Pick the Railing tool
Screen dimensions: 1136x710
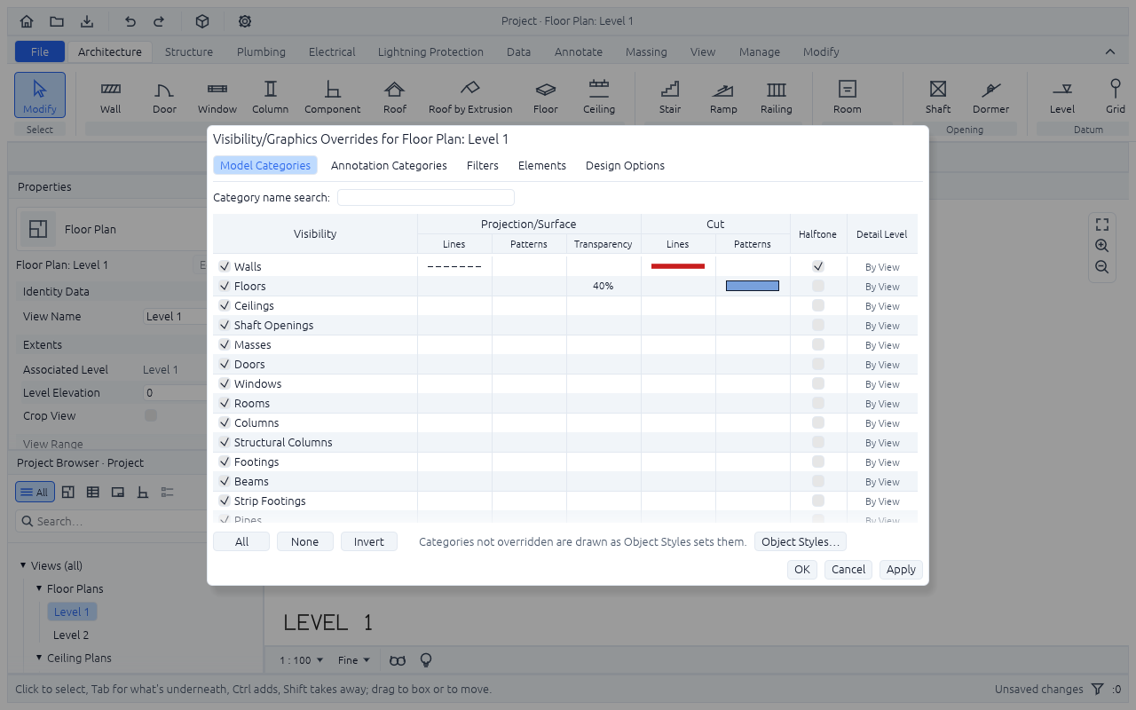pyautogui.click(x=777, y=97)
